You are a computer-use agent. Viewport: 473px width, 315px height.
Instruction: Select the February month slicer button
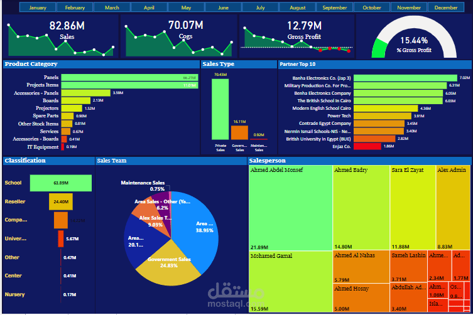click(75, 8)
